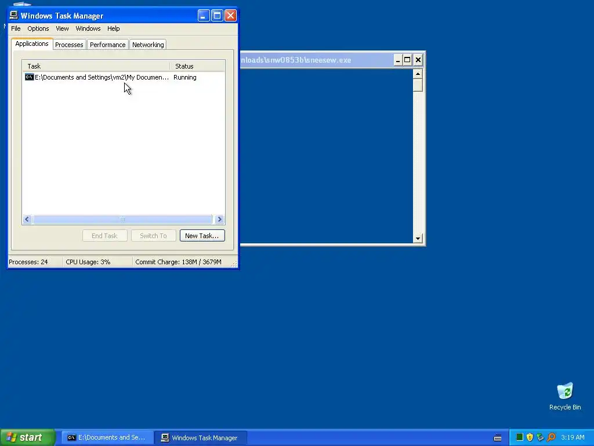Click the safely remove hardware tray icon
This screenshot has height=446, width=594.
(540, 437)
